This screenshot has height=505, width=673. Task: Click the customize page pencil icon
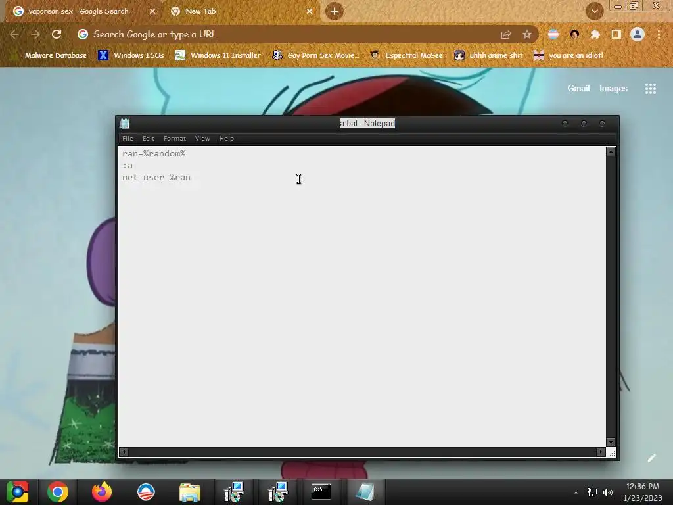pyautogui.click(x=651, y=458)
